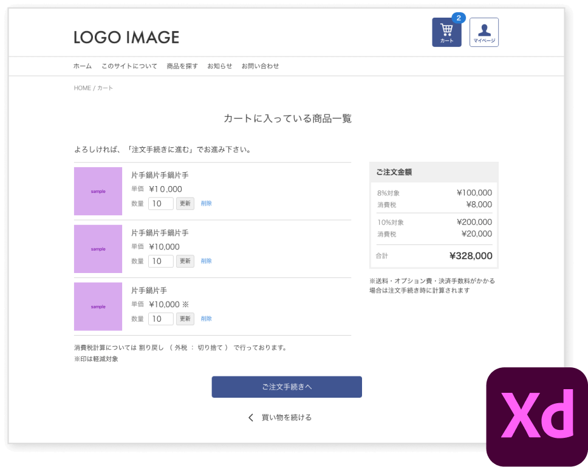This screenshot has height=467, width=588.
Task: Focus quantity field of the first product
Action: click(160, 204)
